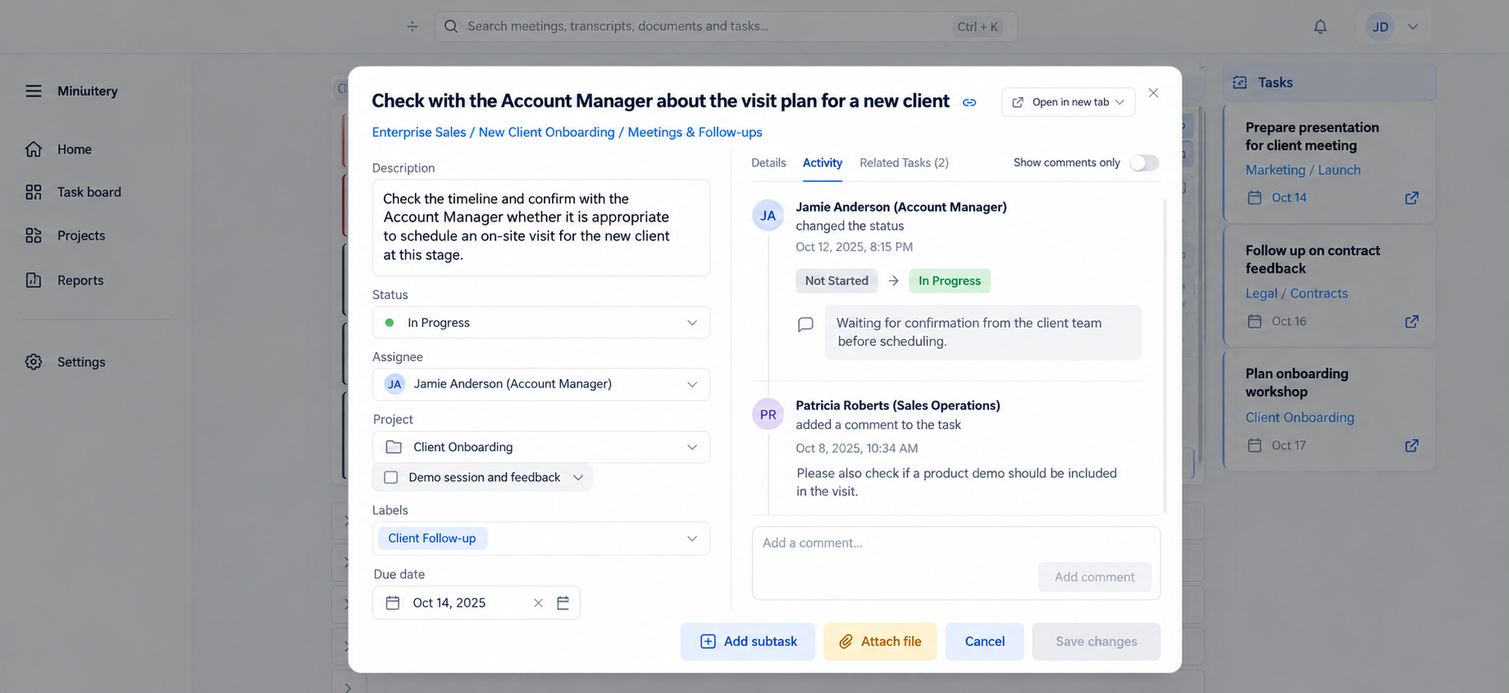Open Plan onboarding workshop external link icon
1509x693 pixels.
1411,445
